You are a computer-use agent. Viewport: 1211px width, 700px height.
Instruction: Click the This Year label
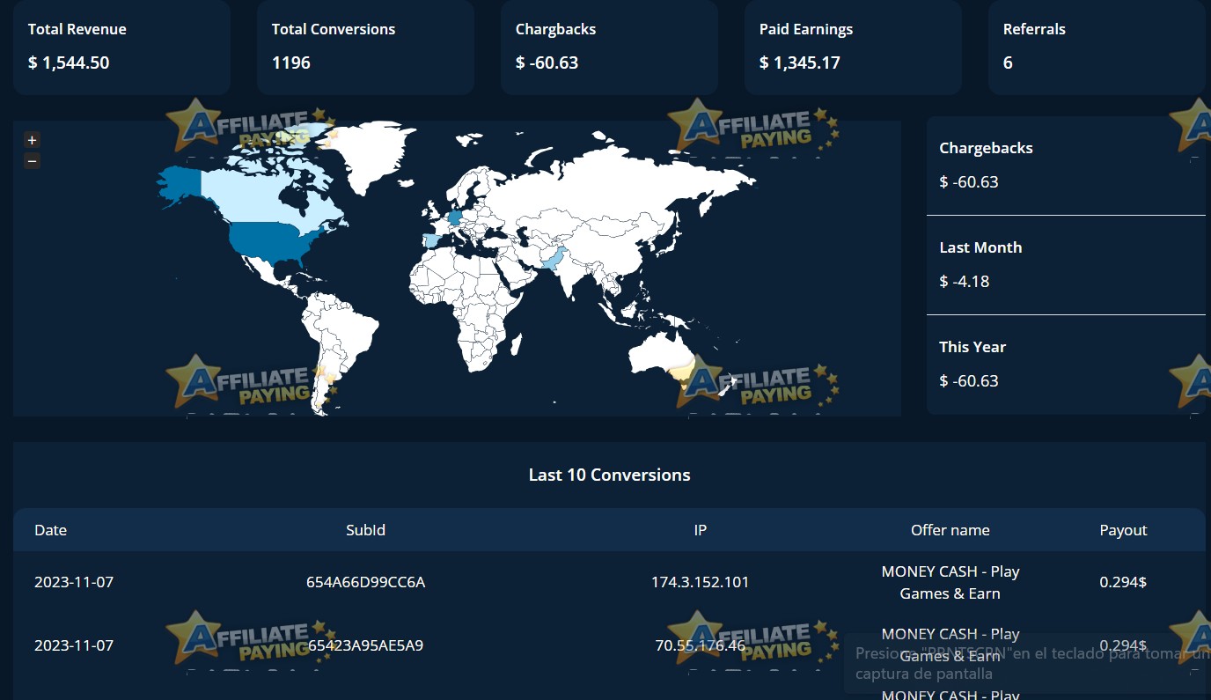pos(972,347)
